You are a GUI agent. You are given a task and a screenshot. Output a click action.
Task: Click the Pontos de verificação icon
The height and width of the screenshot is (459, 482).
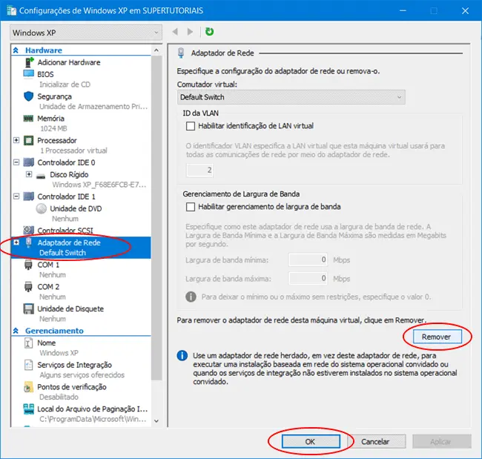[x=28, y=387]
